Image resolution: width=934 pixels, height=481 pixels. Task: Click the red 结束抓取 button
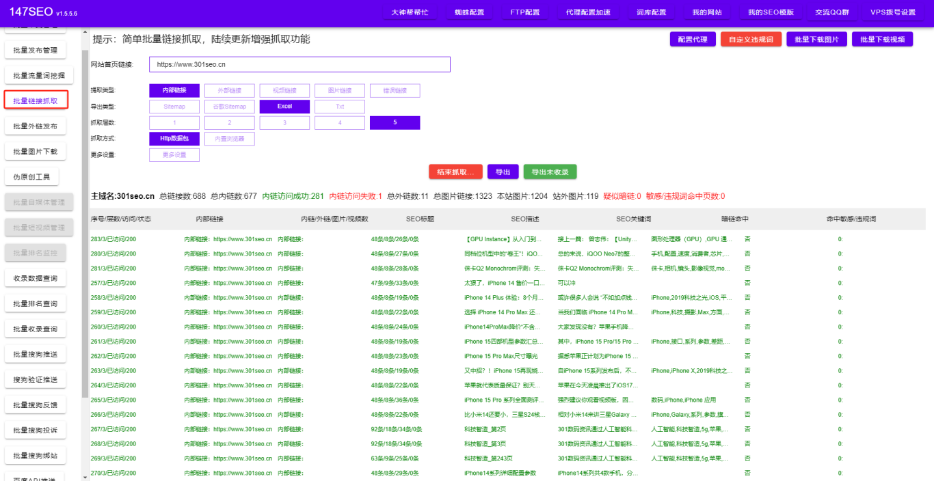point(456,172)
